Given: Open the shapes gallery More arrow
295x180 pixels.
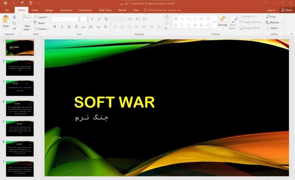Looking at the screenshot, I should [x=214, y=22].
